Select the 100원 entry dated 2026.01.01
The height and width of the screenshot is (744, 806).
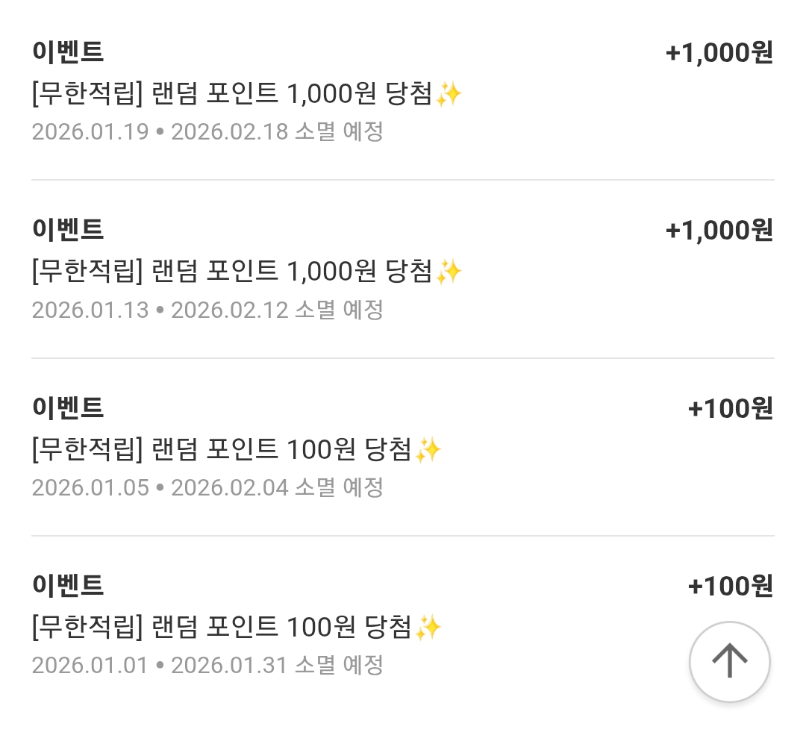(x=221, y=628)
